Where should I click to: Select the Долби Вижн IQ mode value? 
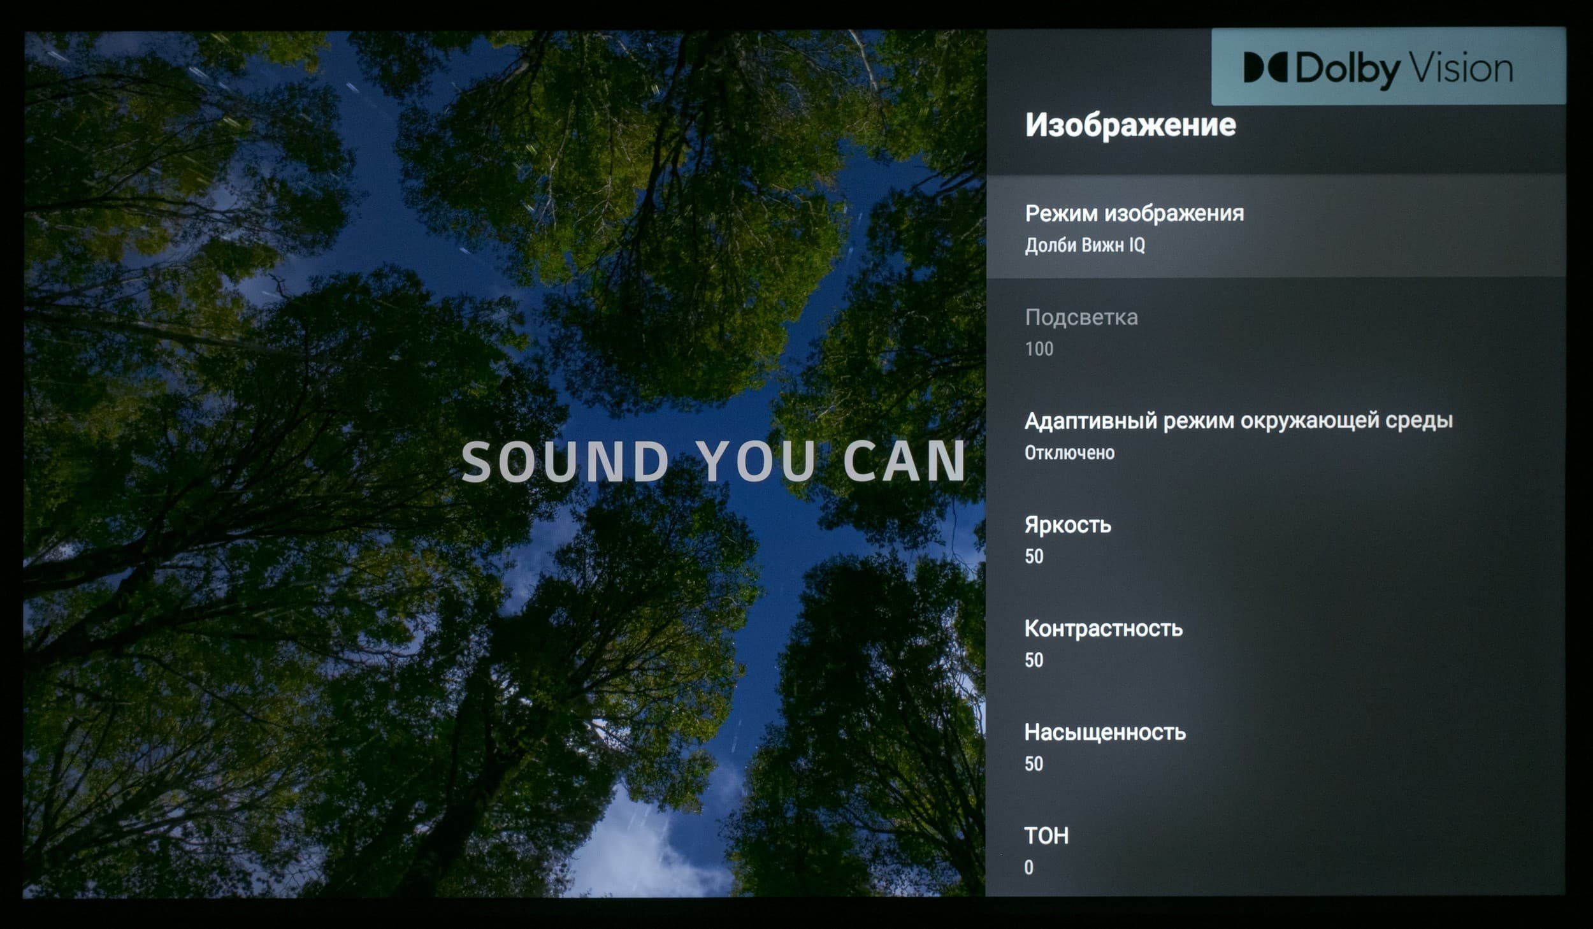click(1085, 245)
